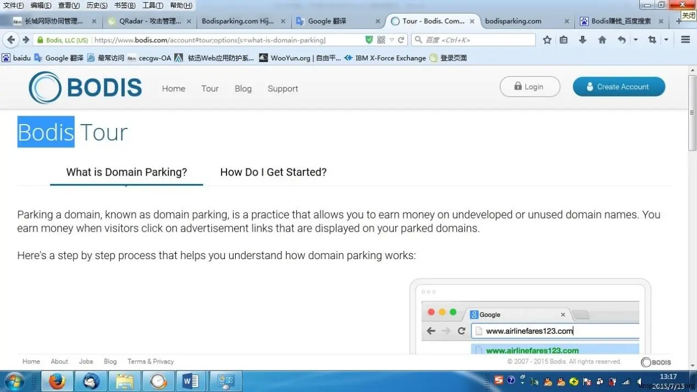Click the Sogou input S tray icon
Image resolution: width=697 pixels, height=392 pixels.
click(499, 380)
